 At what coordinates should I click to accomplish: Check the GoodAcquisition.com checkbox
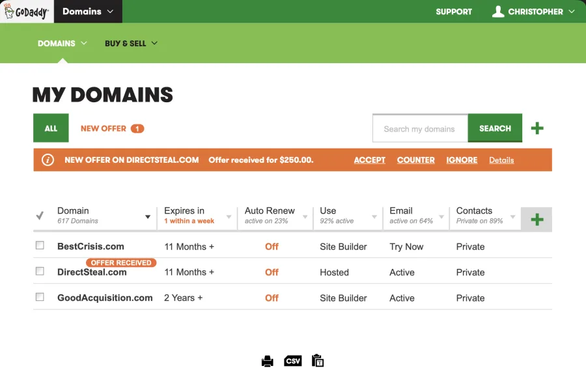[40, 297]
